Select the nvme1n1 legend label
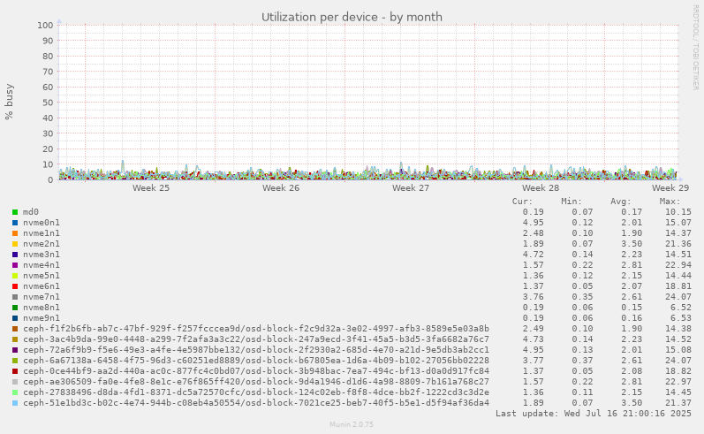 42,233
